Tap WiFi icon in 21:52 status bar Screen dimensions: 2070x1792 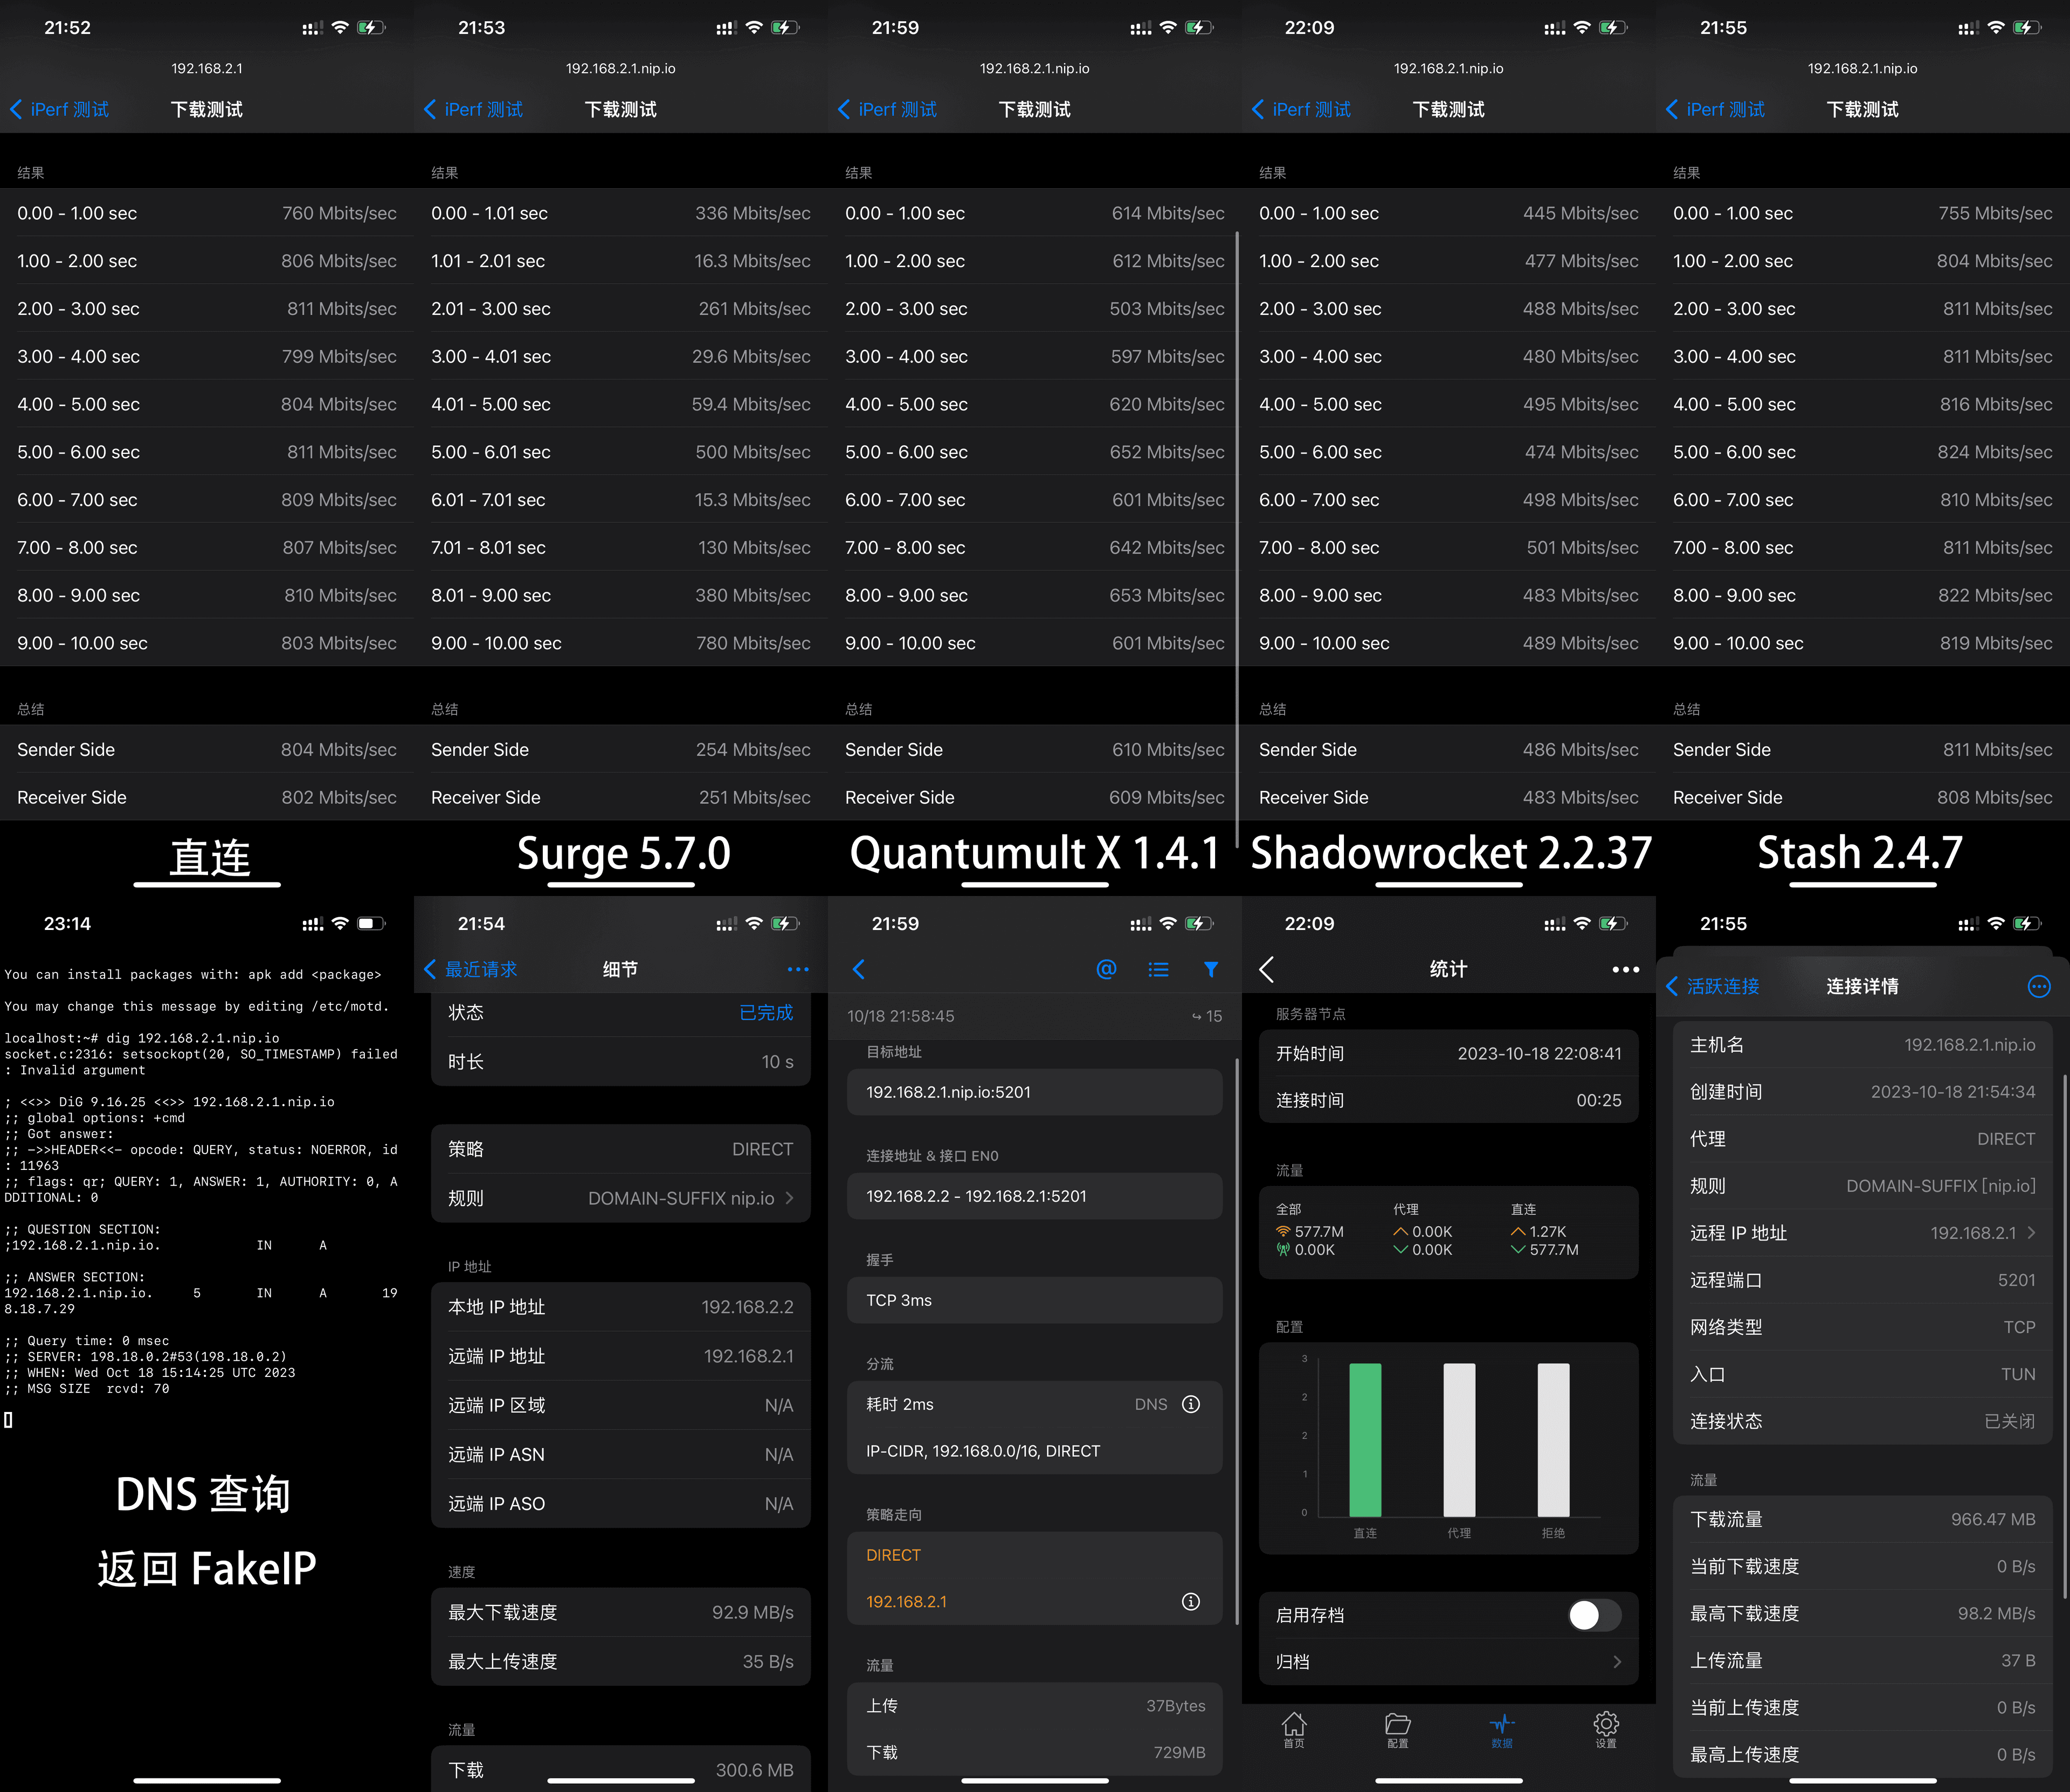click(340, 28)
